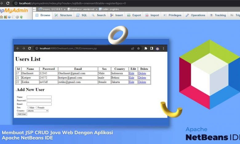
Task: Open the Insert tab
Action: click(117, 15)
